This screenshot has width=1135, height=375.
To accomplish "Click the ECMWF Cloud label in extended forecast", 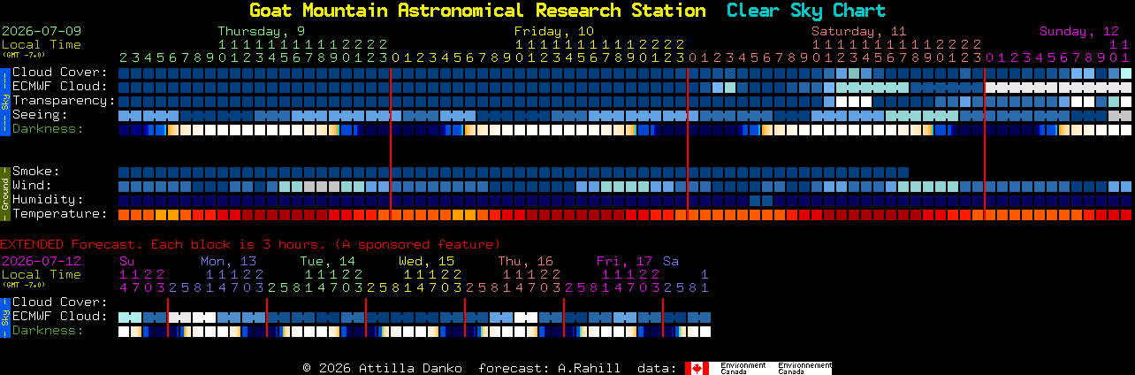I will [x=60, y=317].
